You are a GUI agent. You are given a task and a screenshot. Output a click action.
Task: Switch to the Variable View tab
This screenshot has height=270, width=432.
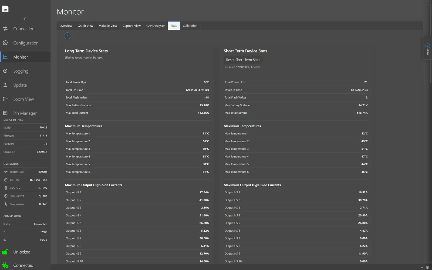click(108, 26)
